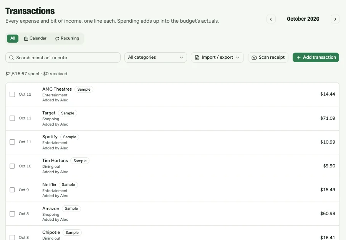Click the Oct 12 date on AMC Theatres row
The image size is (346, 240).
[25, 94]
